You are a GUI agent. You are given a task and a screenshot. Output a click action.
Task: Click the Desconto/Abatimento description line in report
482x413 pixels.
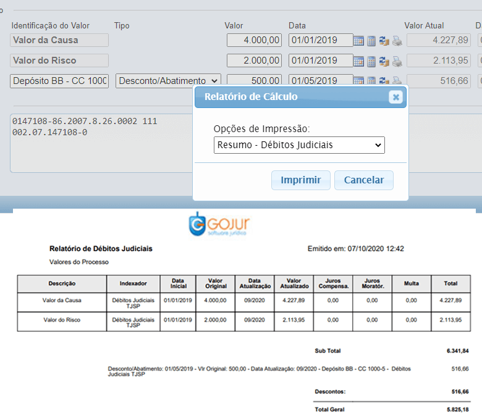click(259, 371)
